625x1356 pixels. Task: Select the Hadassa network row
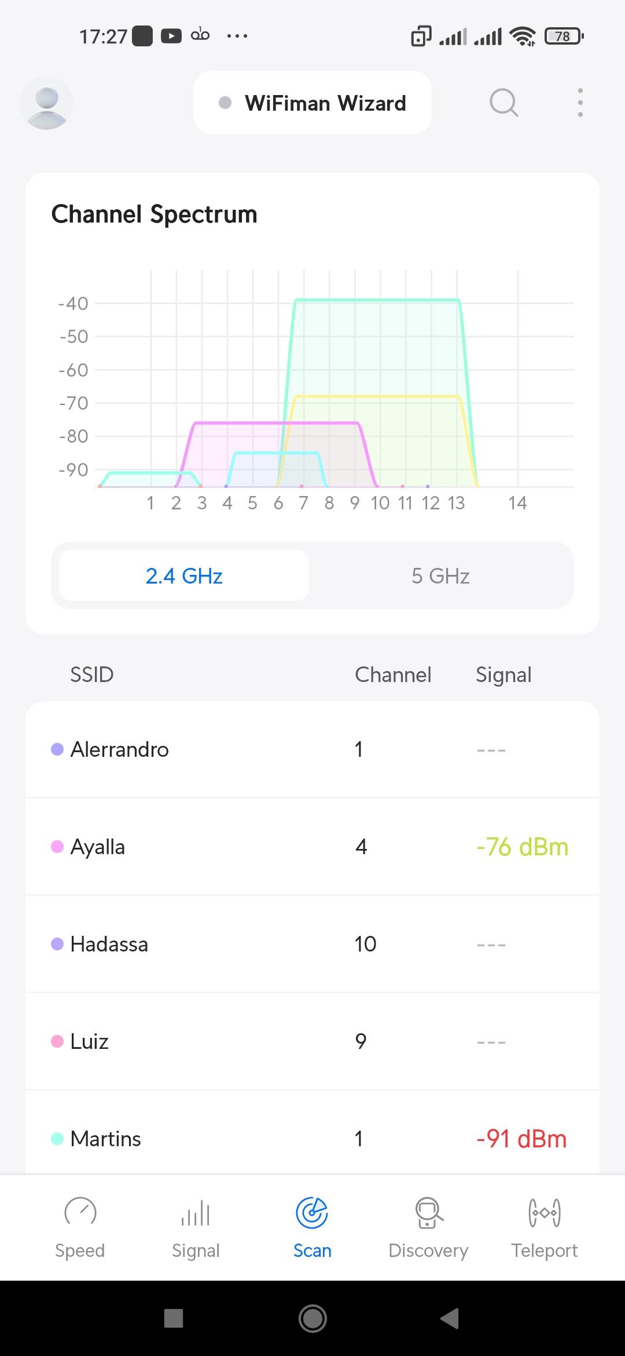pos(312,944)
